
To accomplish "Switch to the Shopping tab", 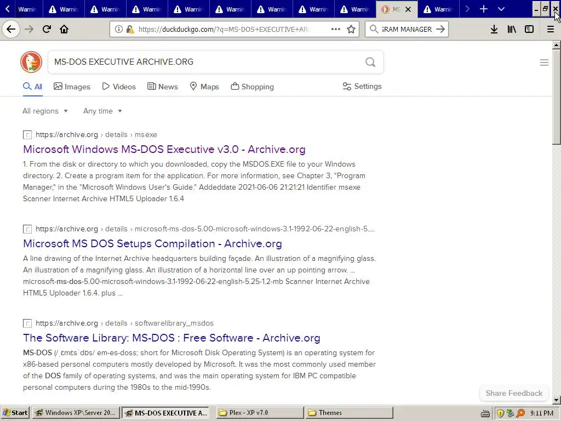I will pyautogui.click(x=252, y=87).
